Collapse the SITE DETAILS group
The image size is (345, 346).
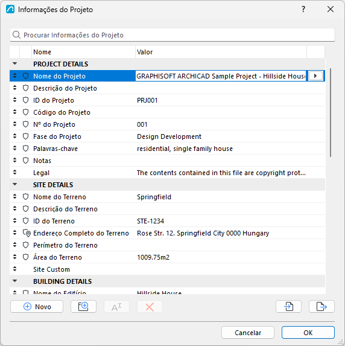click(14, 184)
